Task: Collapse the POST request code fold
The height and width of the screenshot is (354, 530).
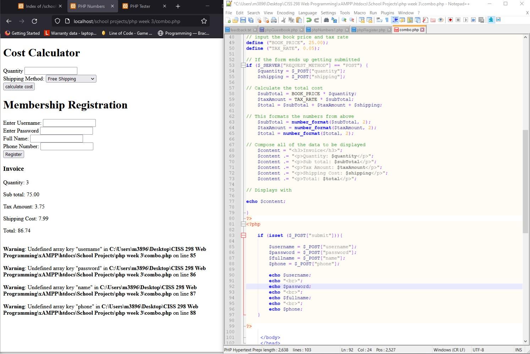Action: 243,65
